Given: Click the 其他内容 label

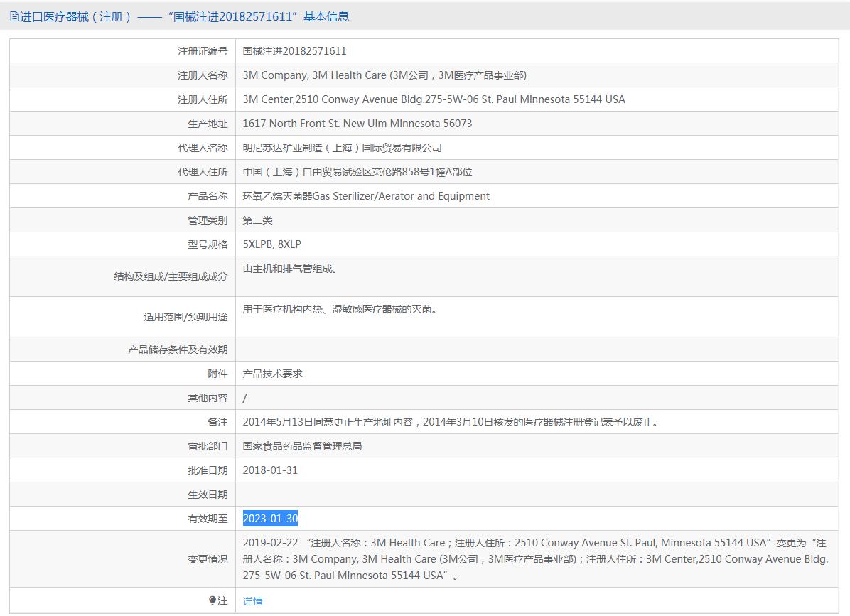Looking at the screenshot, I should (208, 398).
